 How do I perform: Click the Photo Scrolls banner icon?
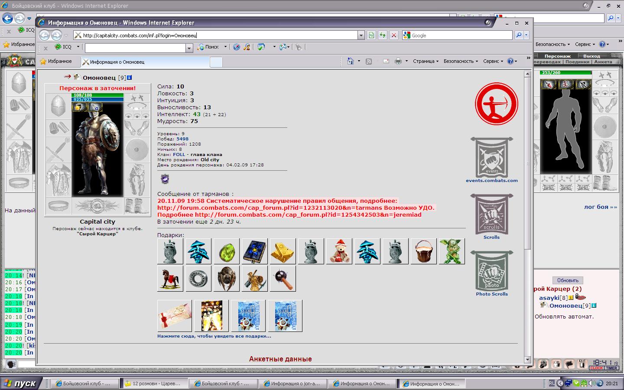click(x=492, y=271)
